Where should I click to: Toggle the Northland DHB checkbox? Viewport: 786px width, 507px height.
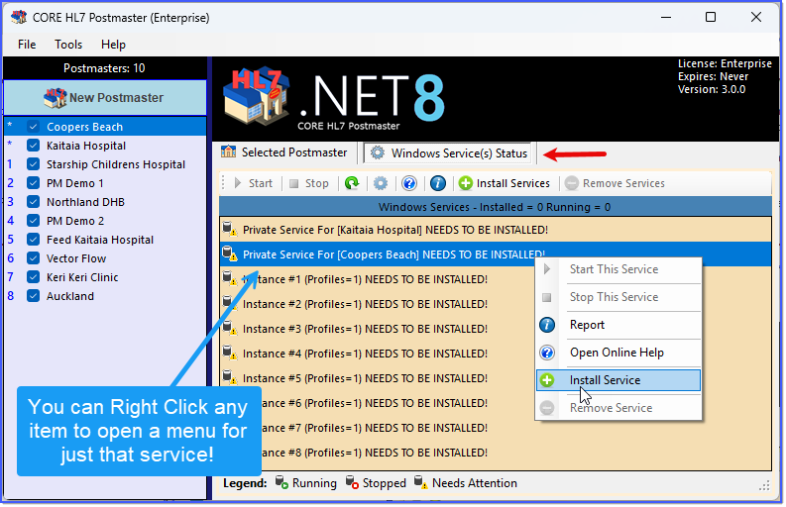pos(33,202)
